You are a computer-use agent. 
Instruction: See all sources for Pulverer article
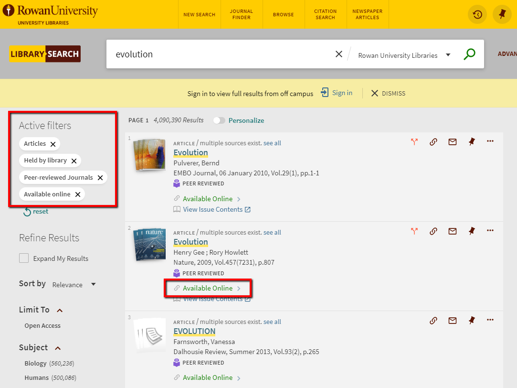click(x=272, y=143)
